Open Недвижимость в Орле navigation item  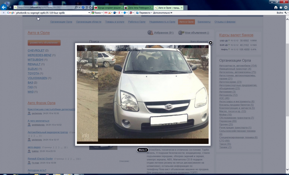coord(162,22)
